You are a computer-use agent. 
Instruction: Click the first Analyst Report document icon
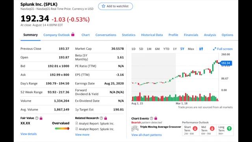pos(77,123)
